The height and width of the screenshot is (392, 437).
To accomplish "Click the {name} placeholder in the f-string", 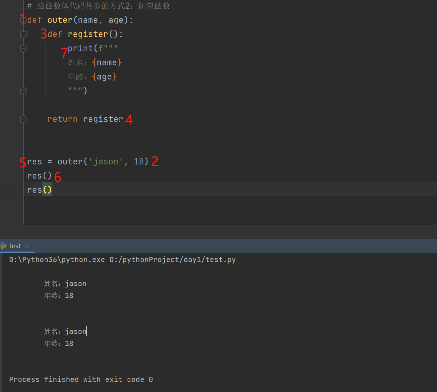I will (107, 62).
